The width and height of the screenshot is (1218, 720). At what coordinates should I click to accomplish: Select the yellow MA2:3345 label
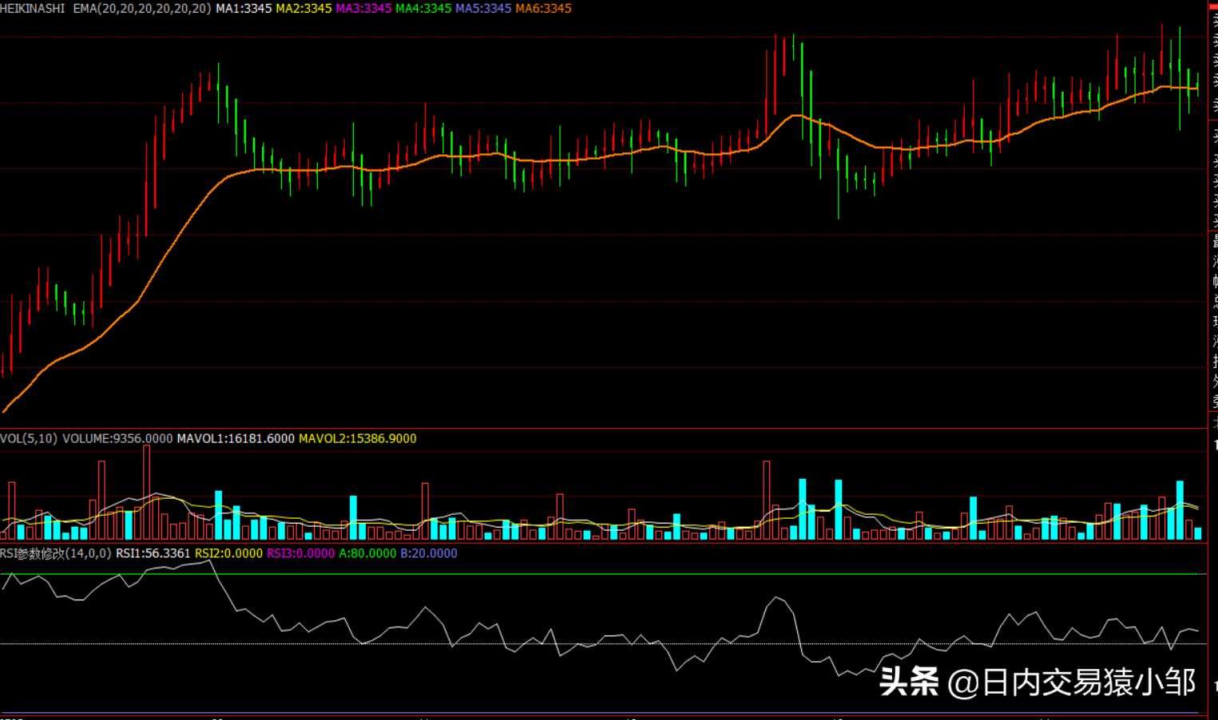click(x=304, y=9)
